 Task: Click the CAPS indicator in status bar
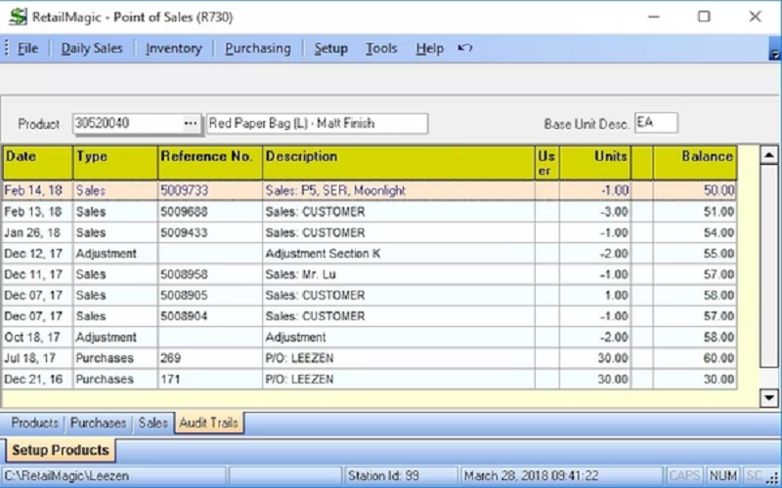point(684,475)
